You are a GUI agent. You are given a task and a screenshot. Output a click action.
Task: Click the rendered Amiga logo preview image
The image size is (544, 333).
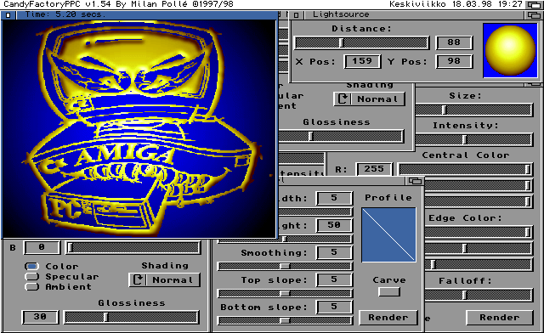[x=139, y=128]
